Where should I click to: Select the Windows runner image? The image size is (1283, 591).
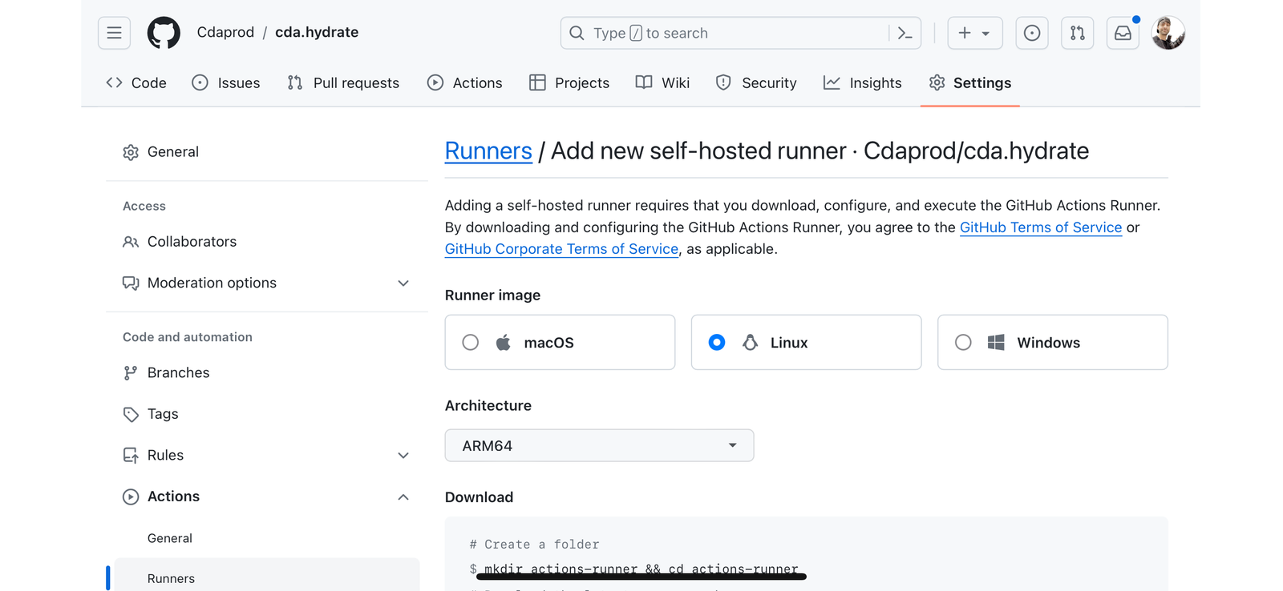(963, 343)
